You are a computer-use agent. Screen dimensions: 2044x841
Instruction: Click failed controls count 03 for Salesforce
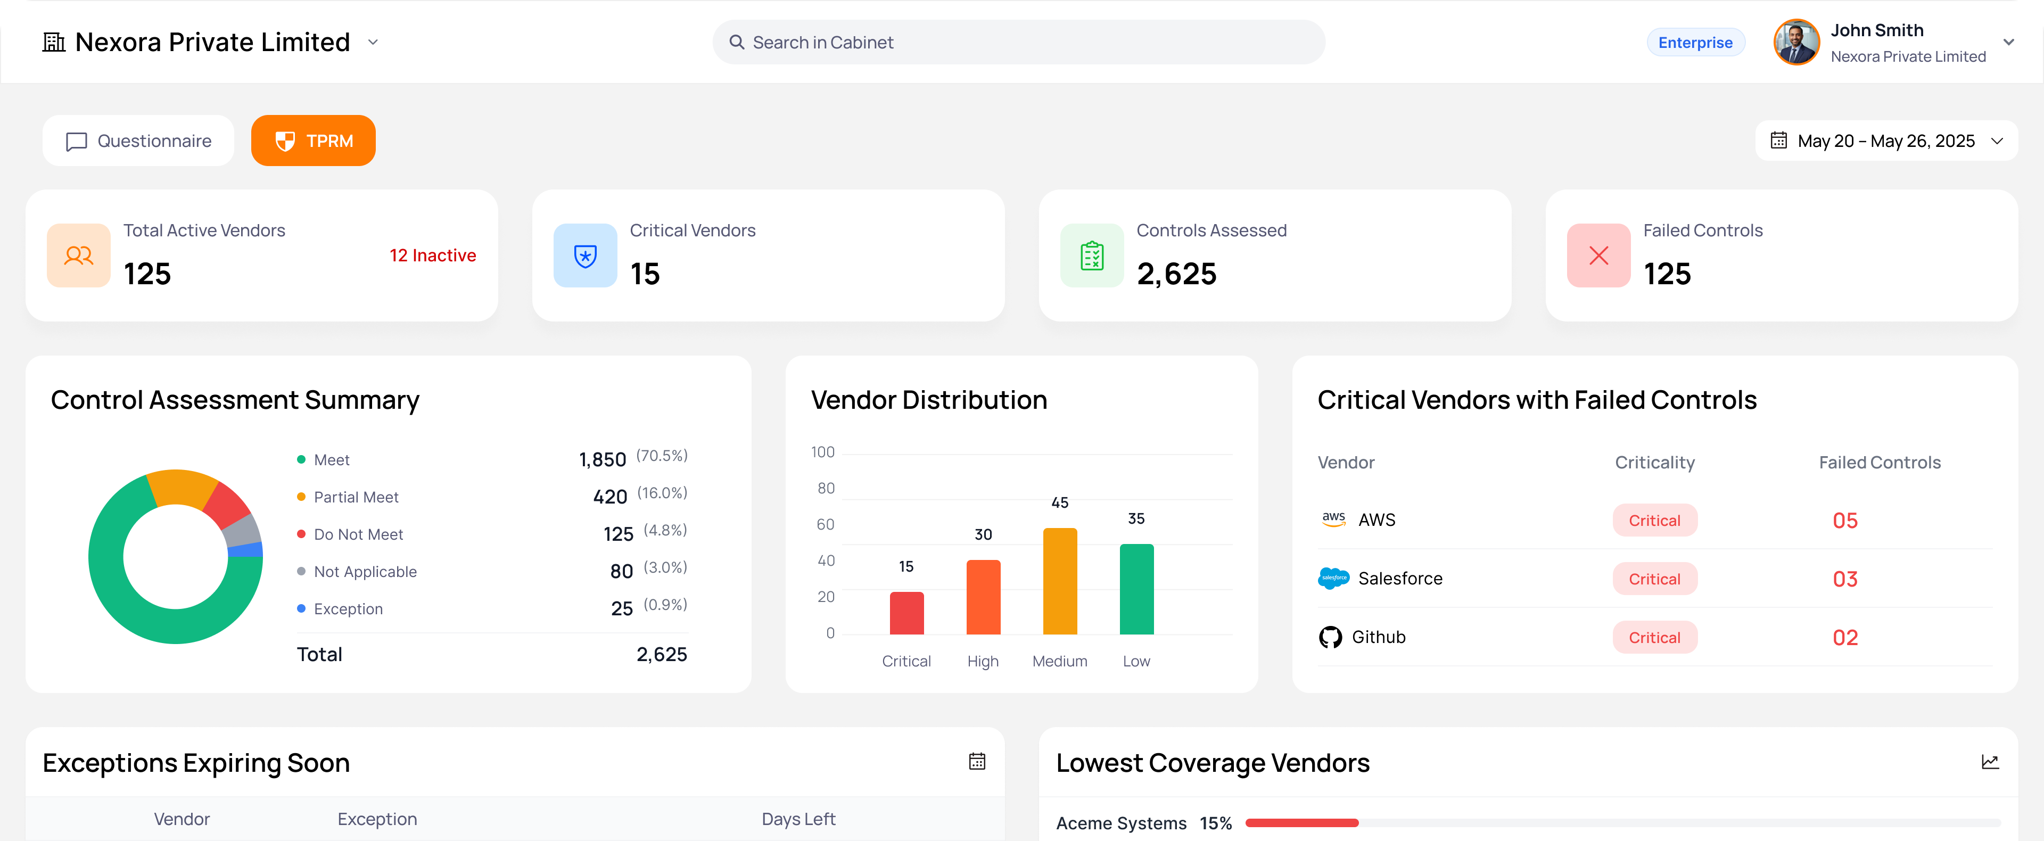(1845, 579)
